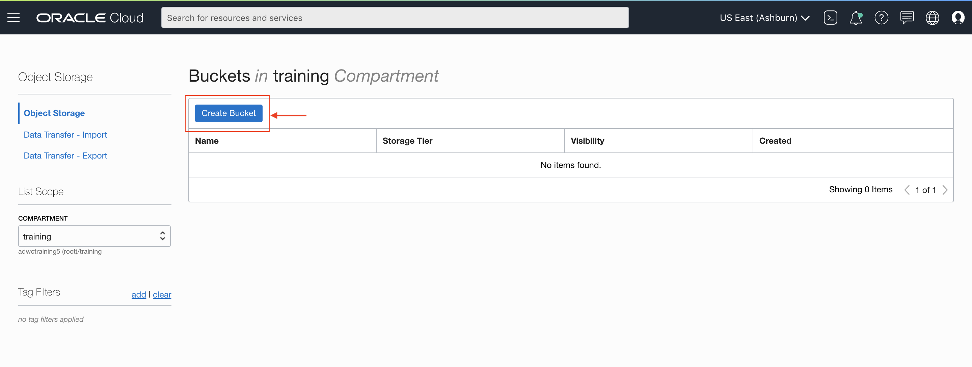This screenshot has width=972, height=367.
Task: Open Data Transfer - Import
Action: point(65,135)
